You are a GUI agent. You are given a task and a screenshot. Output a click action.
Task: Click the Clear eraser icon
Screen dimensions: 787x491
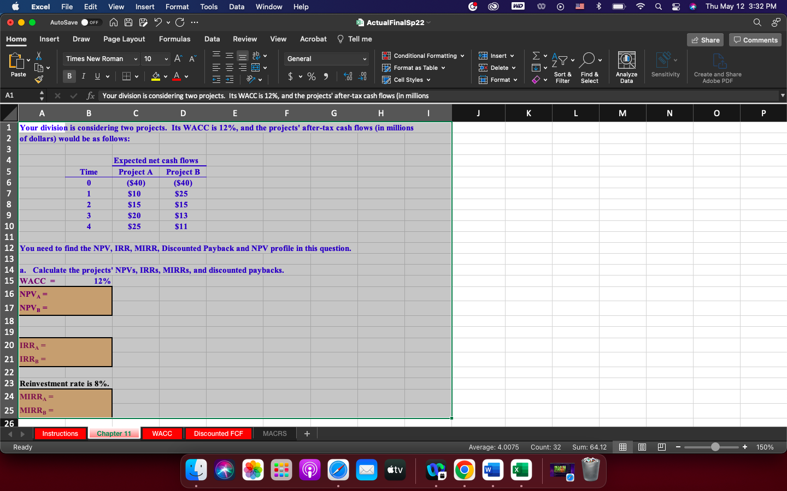536,80
